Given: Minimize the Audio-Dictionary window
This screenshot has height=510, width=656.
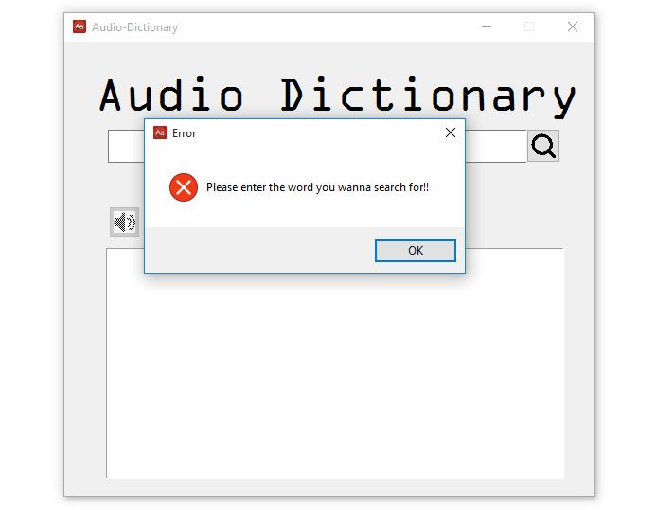Looking at the screenshot, I should tap(487, 26).
